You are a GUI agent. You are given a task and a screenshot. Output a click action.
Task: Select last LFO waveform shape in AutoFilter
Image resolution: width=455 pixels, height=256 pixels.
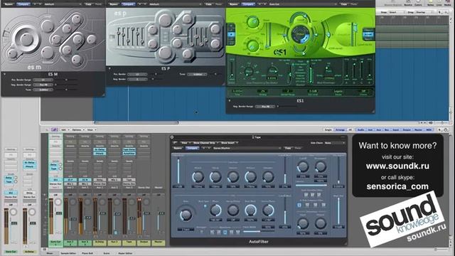point(237,233)
